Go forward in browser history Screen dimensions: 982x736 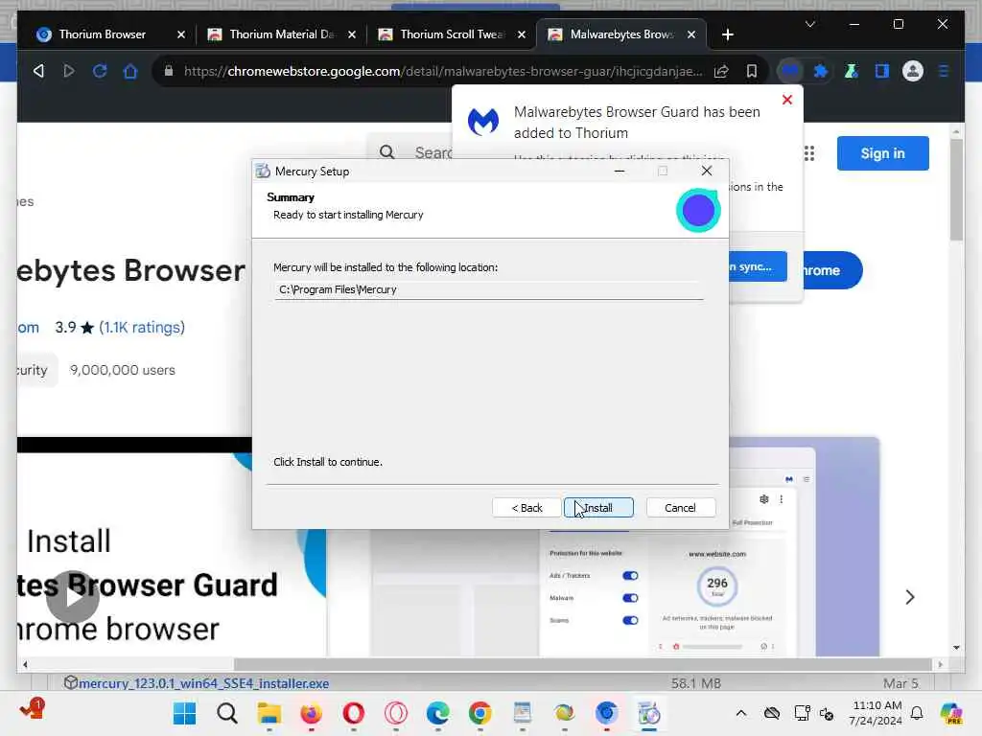(69, 71)
